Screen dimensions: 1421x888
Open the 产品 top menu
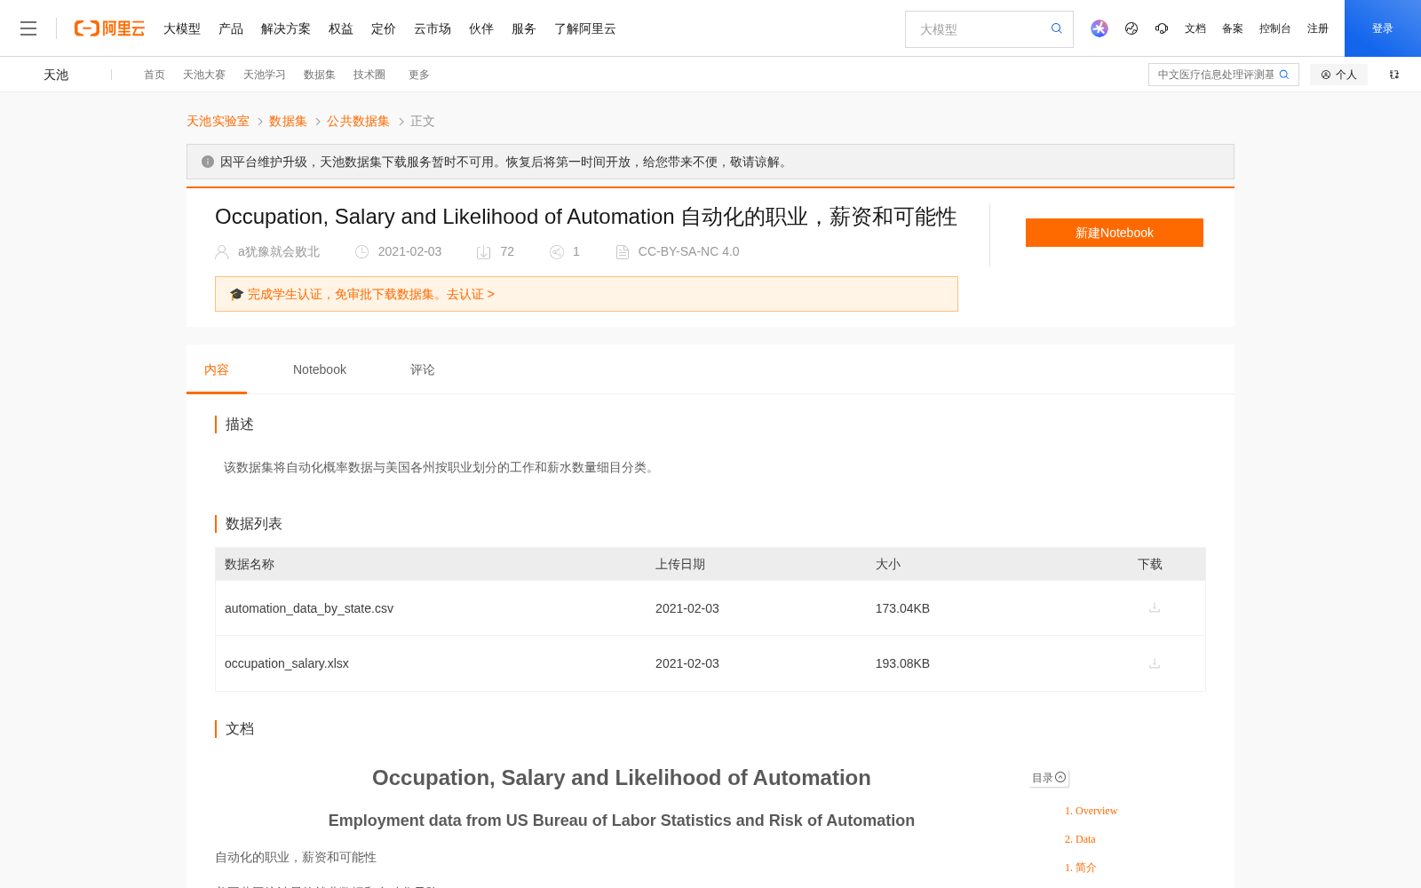[231, 28]
